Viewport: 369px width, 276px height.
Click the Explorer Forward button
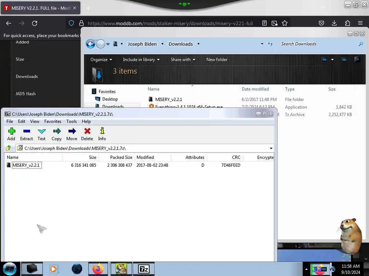point(101,44)
